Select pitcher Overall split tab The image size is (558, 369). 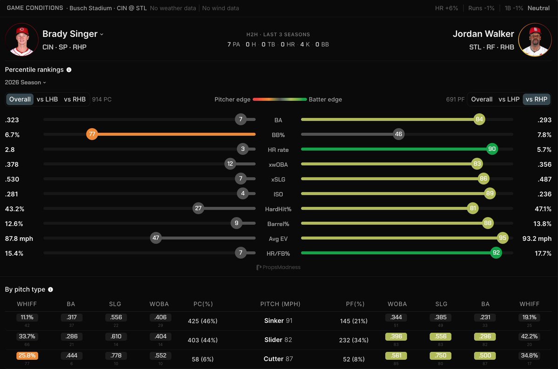tap(20, 99)
